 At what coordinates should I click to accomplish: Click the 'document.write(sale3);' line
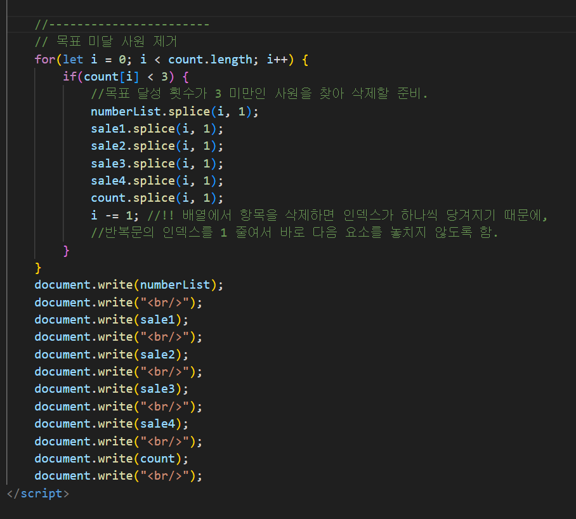(x=111, y=389)
